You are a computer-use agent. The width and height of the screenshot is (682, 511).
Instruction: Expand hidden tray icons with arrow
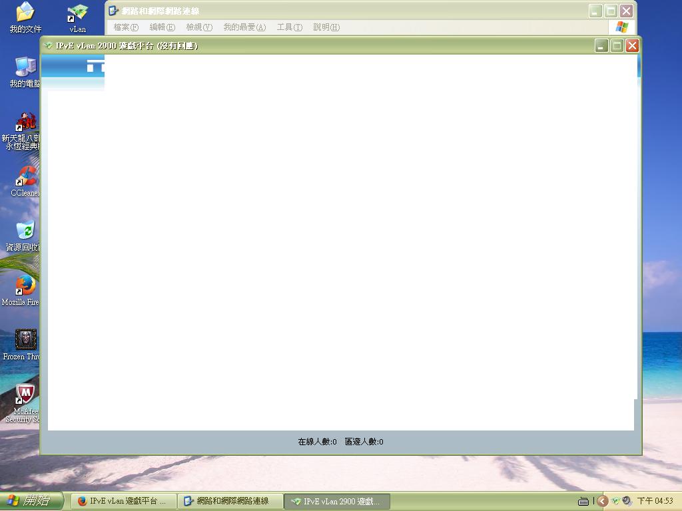(x=602, y=502)
